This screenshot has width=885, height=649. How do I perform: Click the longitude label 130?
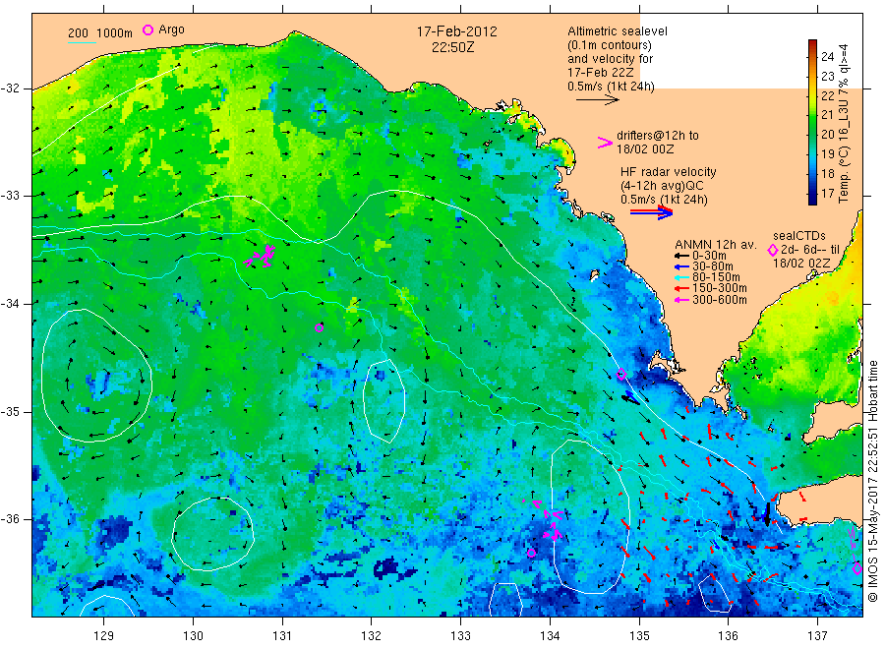coord(193,636)
